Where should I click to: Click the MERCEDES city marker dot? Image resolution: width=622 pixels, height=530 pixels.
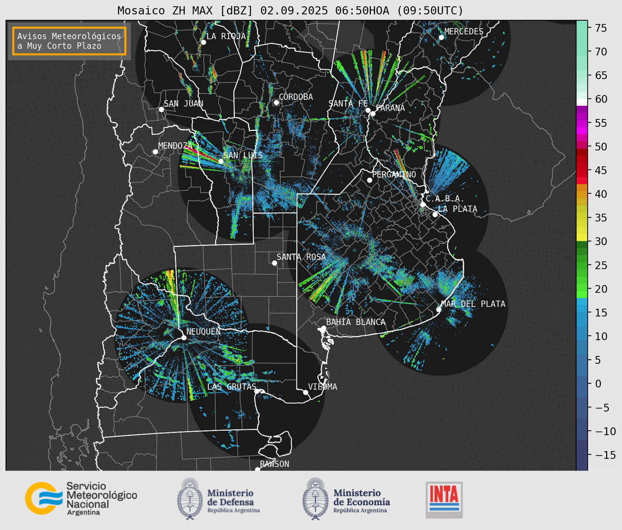pos(441,38)
